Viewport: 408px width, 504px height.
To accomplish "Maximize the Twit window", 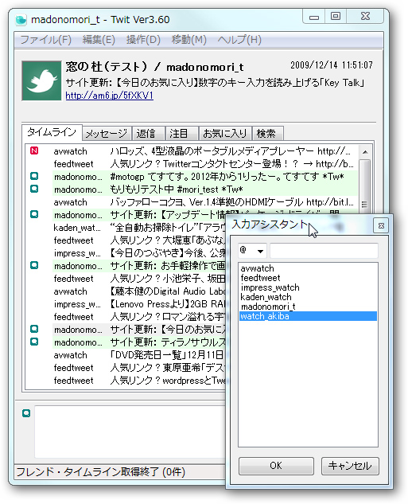I will (336, 16).
